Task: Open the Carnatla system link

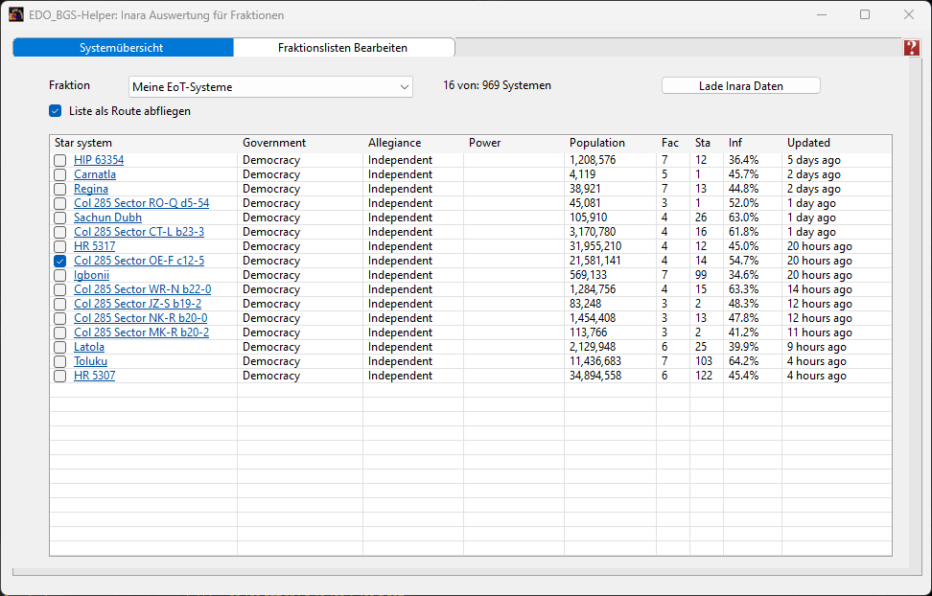Action: click(95, 174)
